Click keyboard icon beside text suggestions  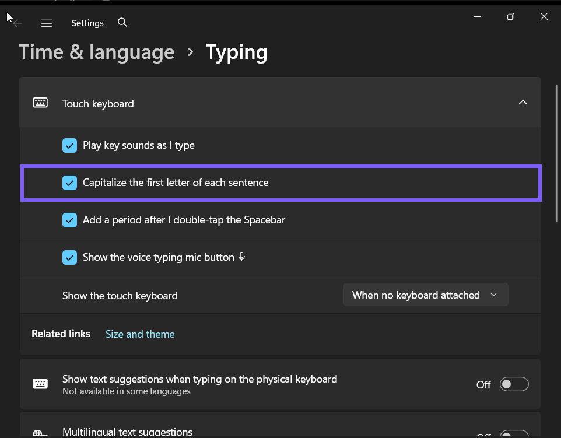[x=40, y=384]
